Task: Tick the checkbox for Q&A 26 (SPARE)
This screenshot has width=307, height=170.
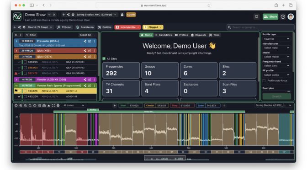Action: pos(25,68)
